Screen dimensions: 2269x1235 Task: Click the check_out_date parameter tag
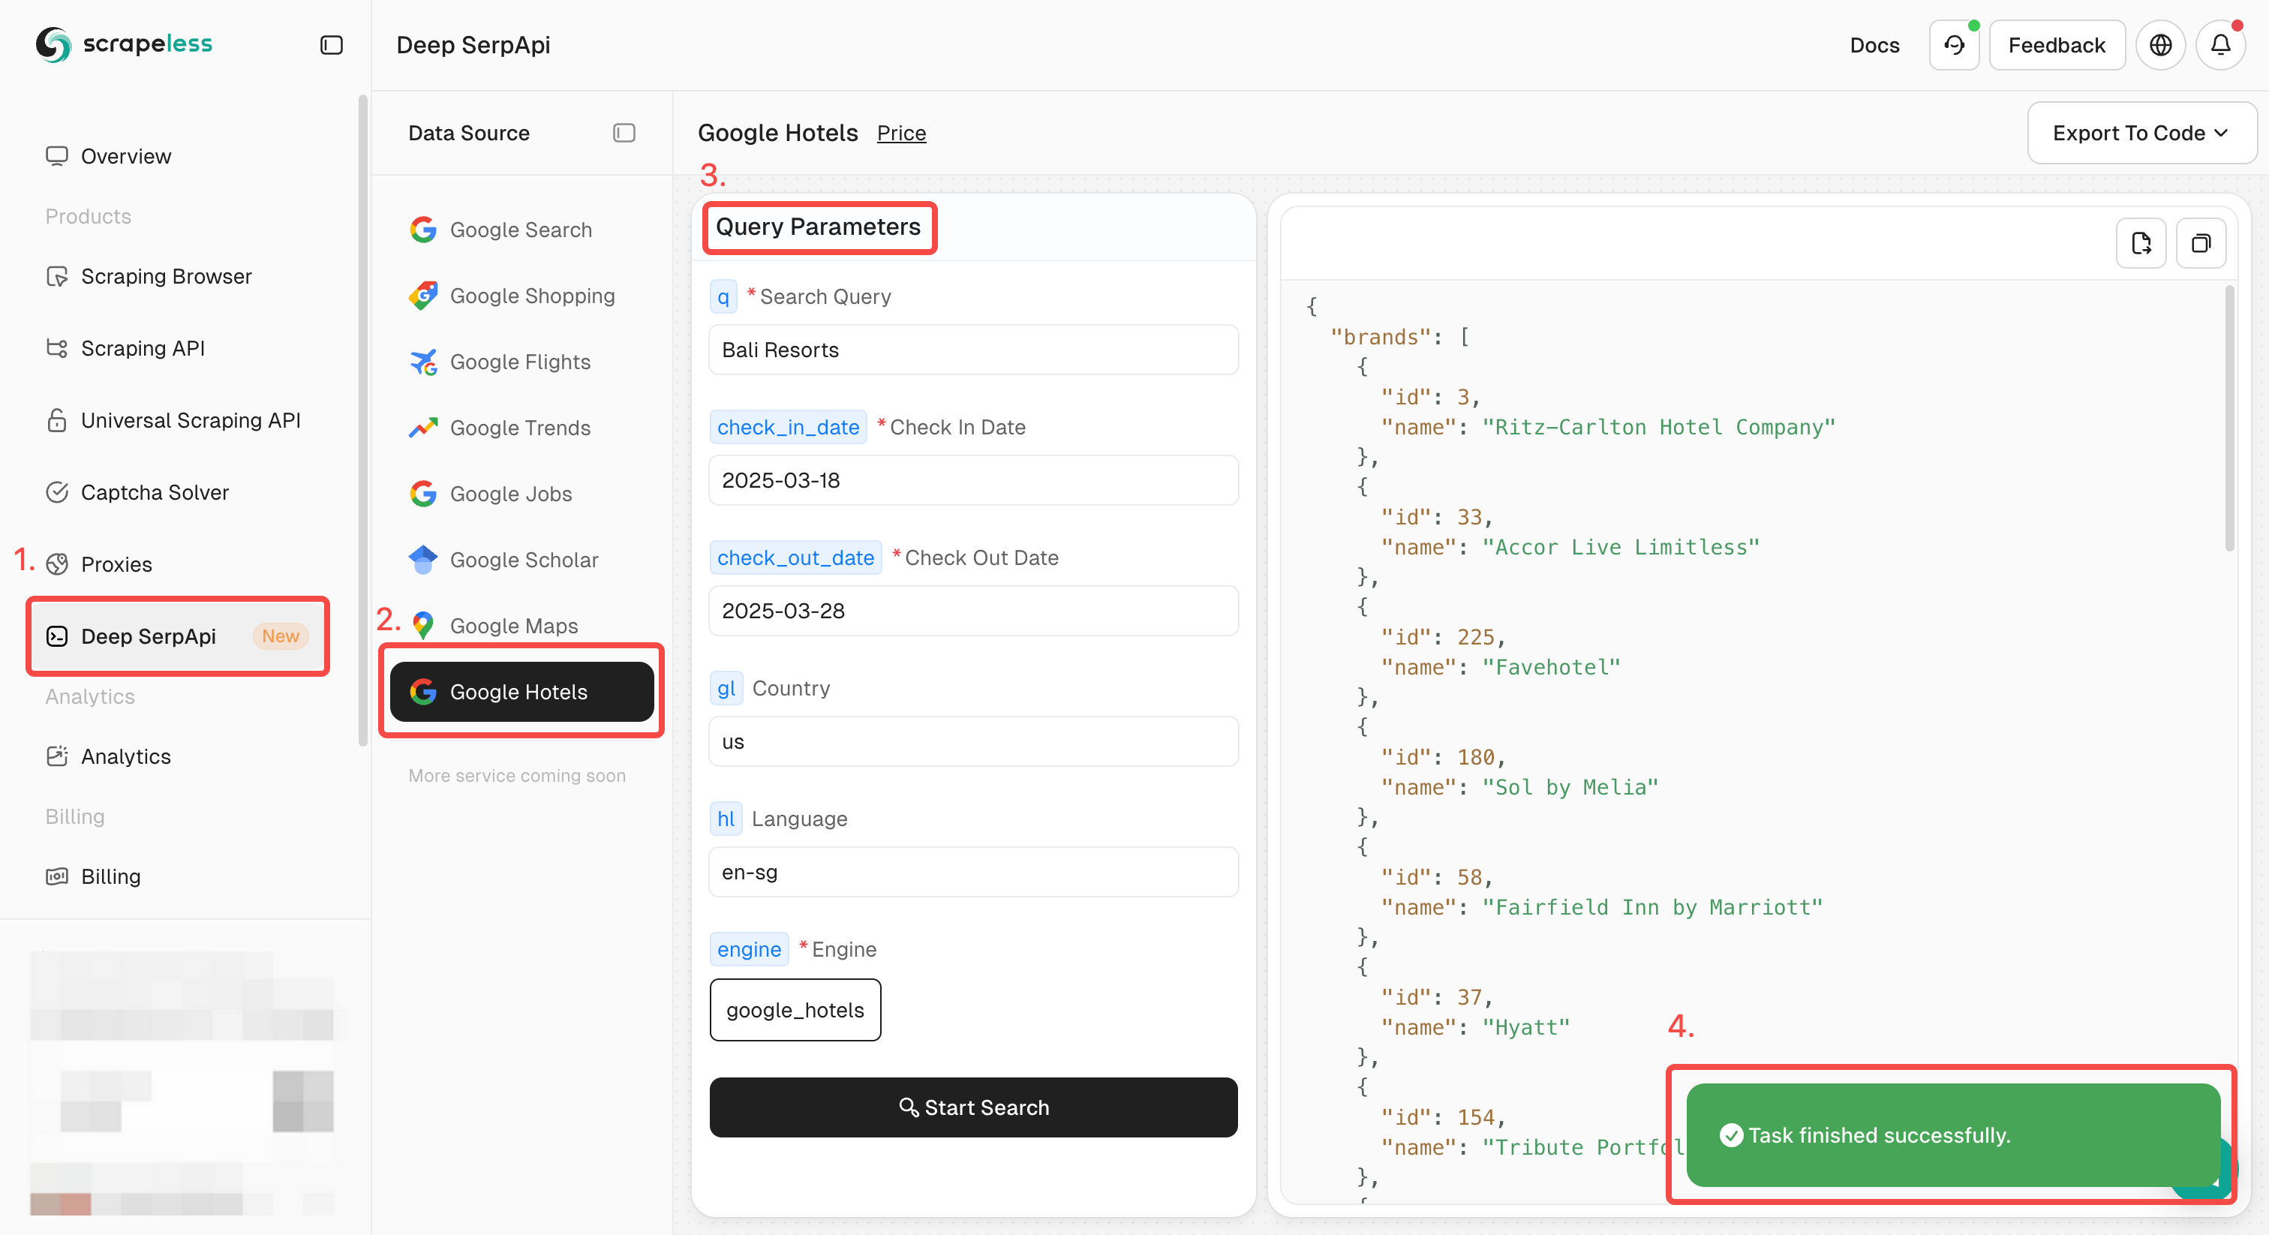tap(795, 557)
